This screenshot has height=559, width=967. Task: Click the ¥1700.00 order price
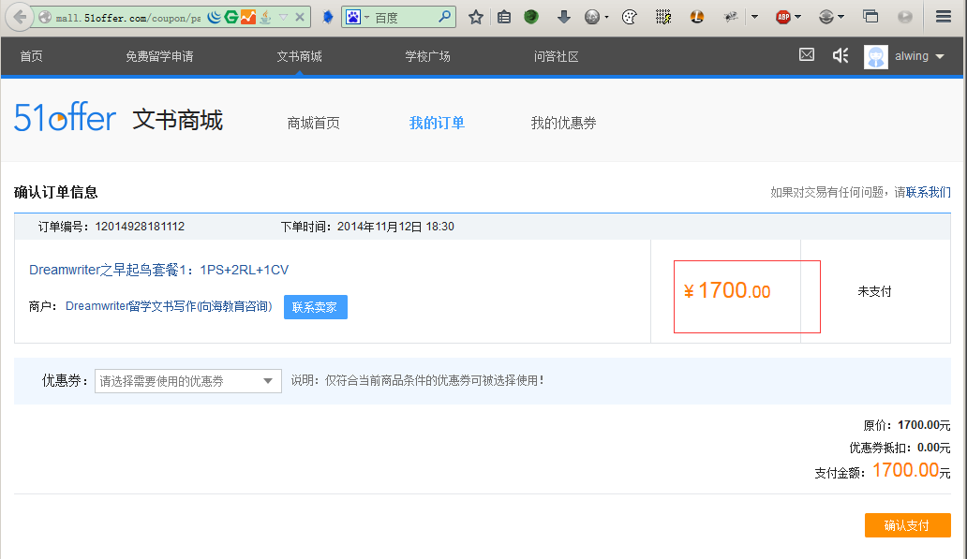727,291
